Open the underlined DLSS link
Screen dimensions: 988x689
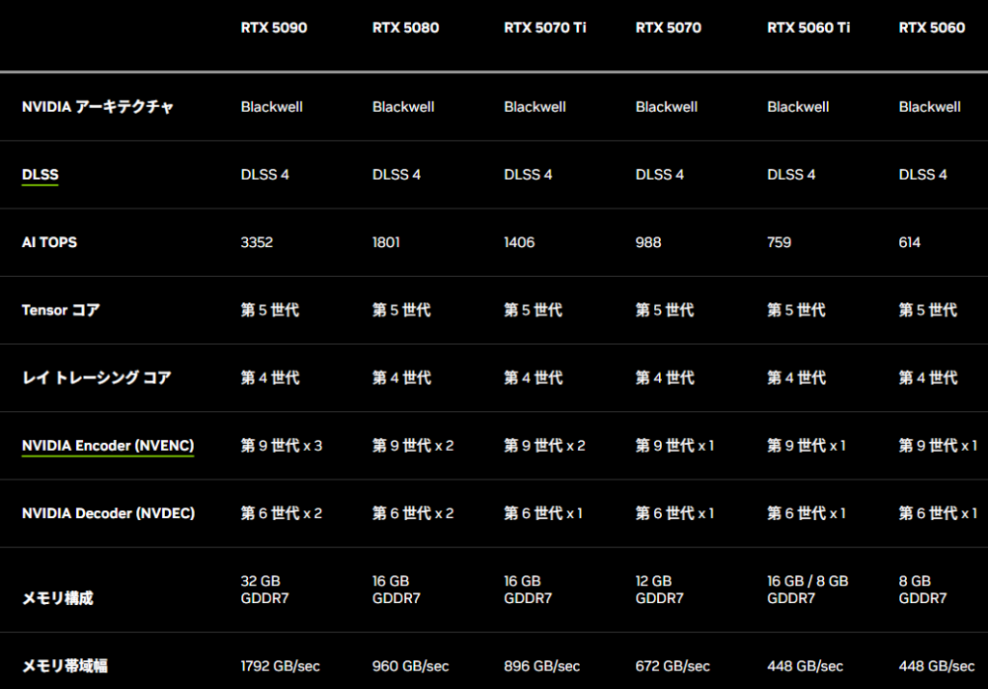tap(41, 175)
